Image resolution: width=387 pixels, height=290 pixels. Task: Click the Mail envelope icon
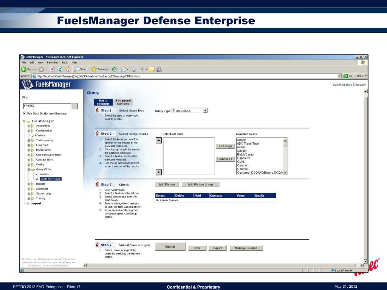124,69
